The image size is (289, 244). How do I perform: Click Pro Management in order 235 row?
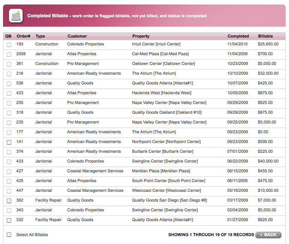(x=83, y=122)
